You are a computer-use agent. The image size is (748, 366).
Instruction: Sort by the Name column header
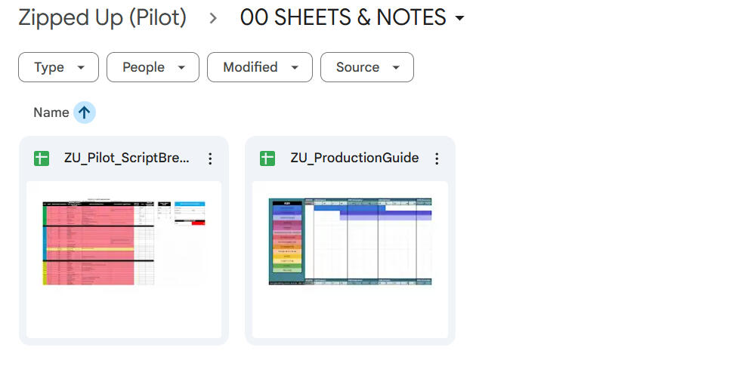click(51, 112)
